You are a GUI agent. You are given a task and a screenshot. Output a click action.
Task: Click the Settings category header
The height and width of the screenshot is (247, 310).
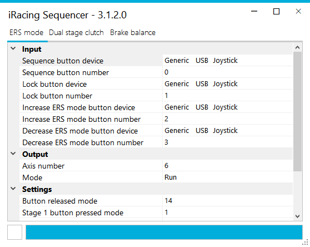pyautogui.click(x=37, y=189)
